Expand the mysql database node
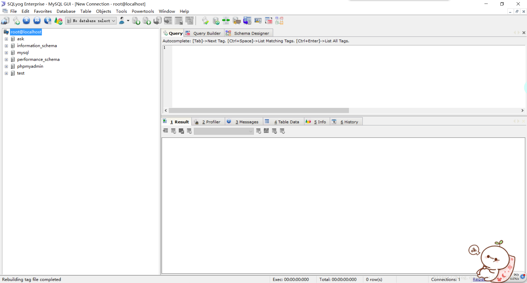Screen dimensions: 527x283 click(6, 53)
